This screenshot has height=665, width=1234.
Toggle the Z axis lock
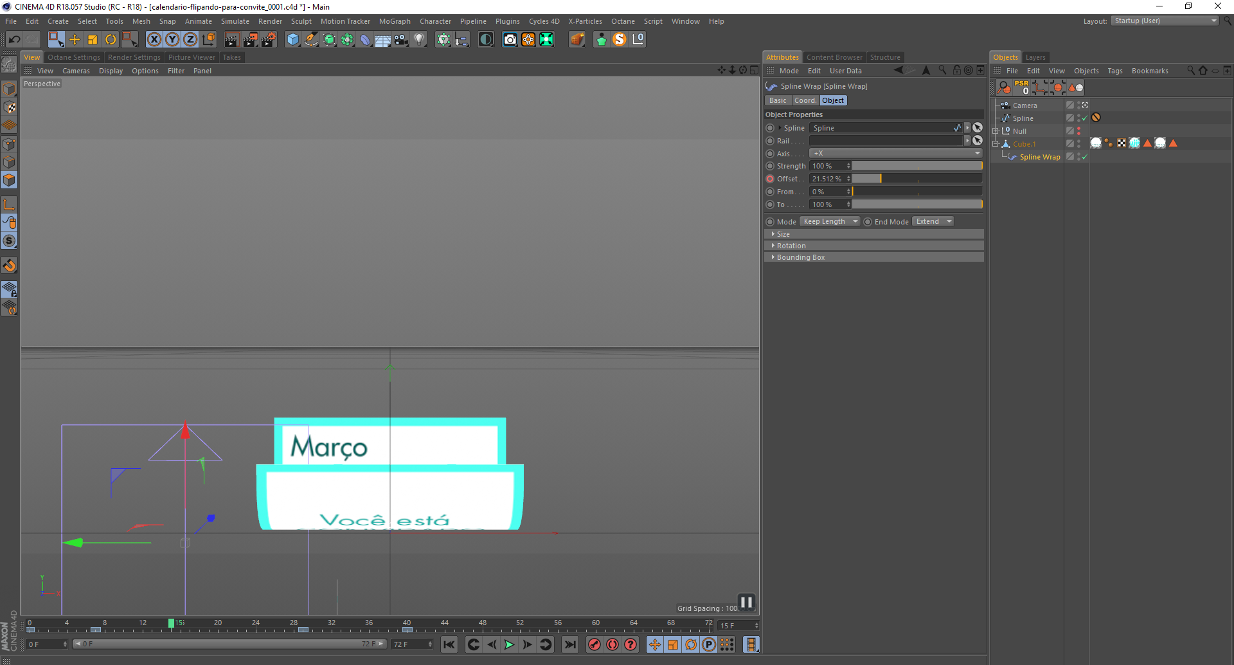(x=190, y=40)
